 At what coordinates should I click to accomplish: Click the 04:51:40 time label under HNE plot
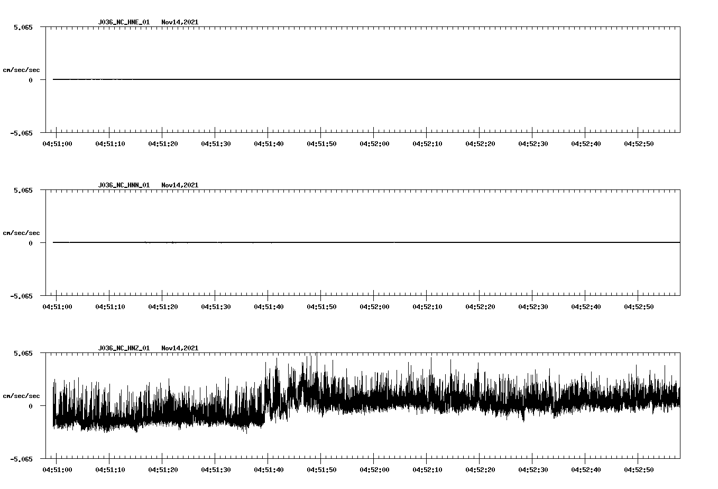click(269, 144)
